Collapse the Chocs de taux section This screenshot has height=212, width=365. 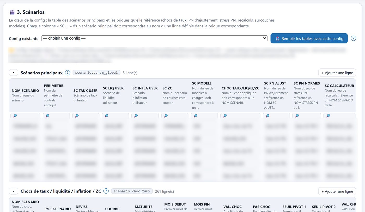coord(14,191)
